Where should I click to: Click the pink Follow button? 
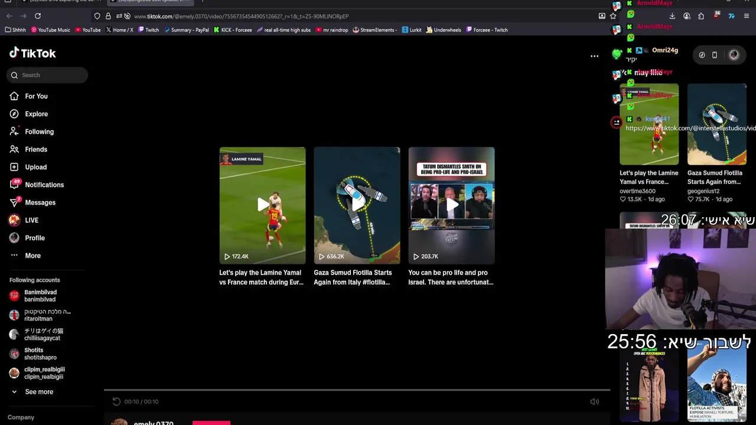[x=211, y=423]
